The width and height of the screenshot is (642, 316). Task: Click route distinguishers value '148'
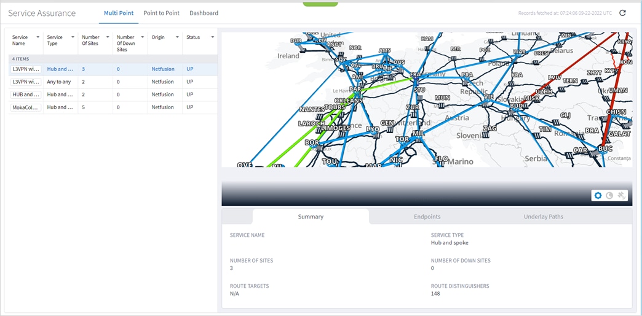(435, 293)
